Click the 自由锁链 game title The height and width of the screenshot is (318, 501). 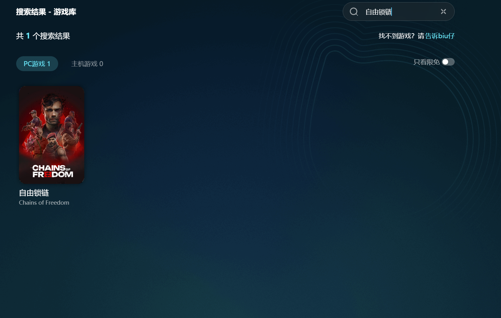tap(34, 193)
